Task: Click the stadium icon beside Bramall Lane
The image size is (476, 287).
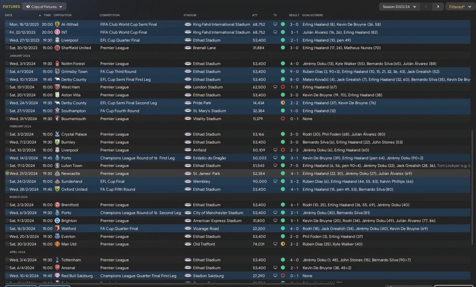Action: [x=188, y=48]
